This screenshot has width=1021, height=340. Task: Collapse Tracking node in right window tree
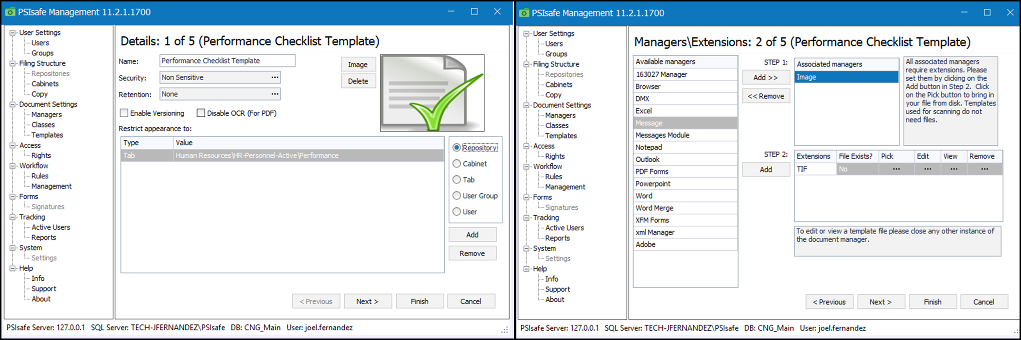pos(527,218)
